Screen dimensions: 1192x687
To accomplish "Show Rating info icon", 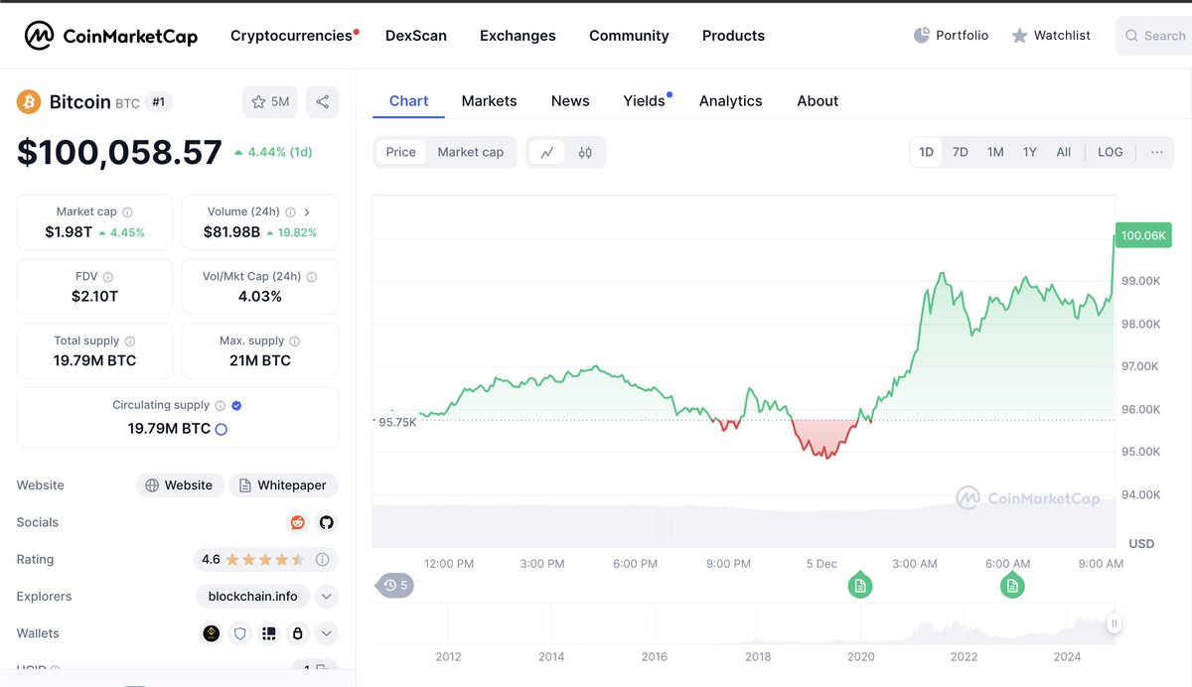I will pos(322,560).
